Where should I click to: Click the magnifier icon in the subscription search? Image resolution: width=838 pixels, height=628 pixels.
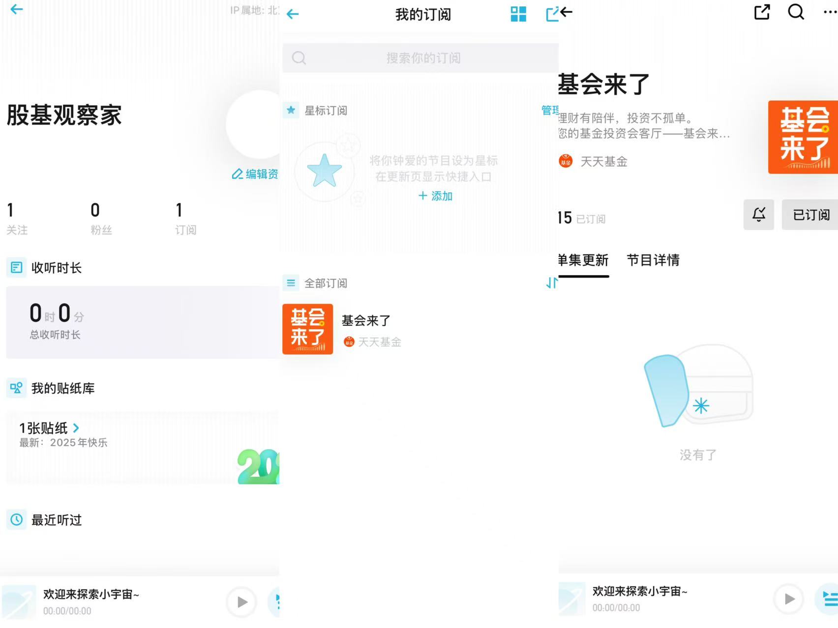coord(299,58)
